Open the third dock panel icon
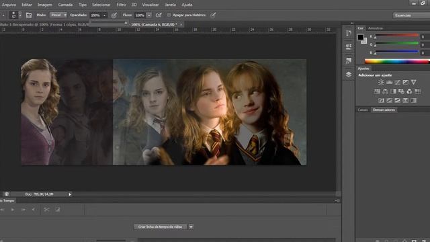This screenshot has width=430, height=242. 349,61
